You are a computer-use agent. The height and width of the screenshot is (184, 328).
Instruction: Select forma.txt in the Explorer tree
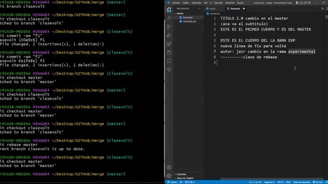pyautogui.click(x=188, y=17)
